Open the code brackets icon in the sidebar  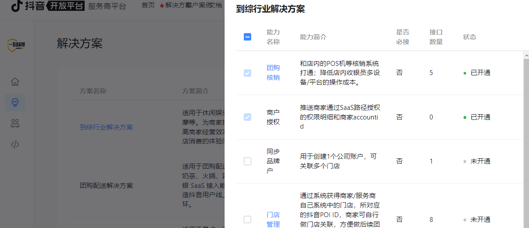pyautogui.click(x=15, y=144)
